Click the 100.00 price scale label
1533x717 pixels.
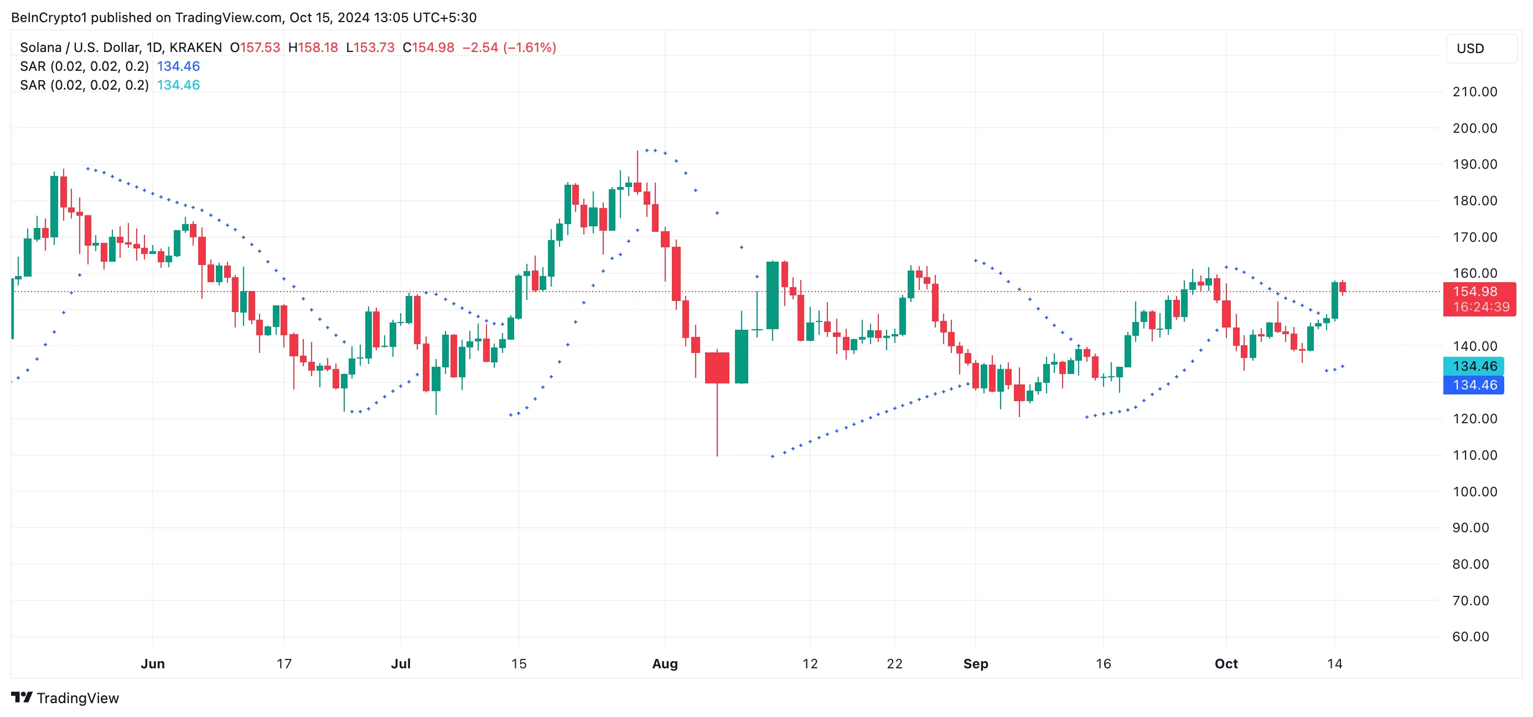(1475, 491)
